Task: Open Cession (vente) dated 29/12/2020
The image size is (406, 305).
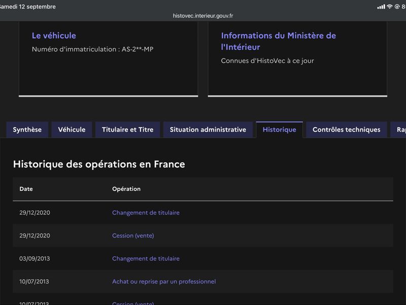Action: point(133,235)
